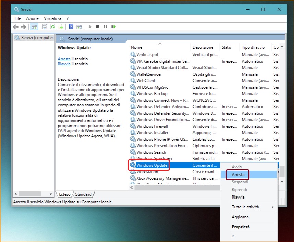The image size is (294, 242).
Task: Select the VIA Karaoke digital mixer row
Action: 204,61
